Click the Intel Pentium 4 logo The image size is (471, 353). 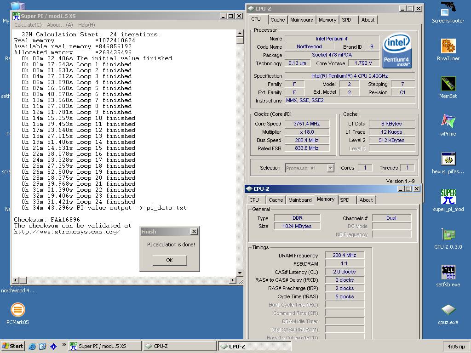(x=397, y=51)
